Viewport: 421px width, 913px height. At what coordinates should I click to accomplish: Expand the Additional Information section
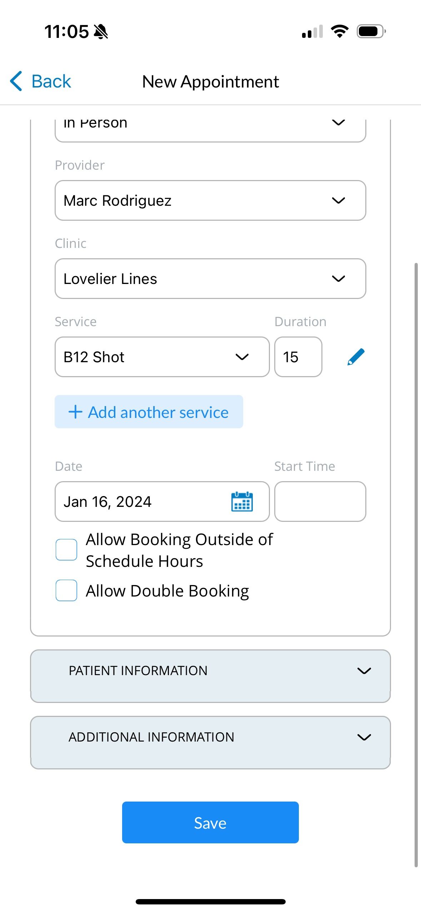(210, 743)
